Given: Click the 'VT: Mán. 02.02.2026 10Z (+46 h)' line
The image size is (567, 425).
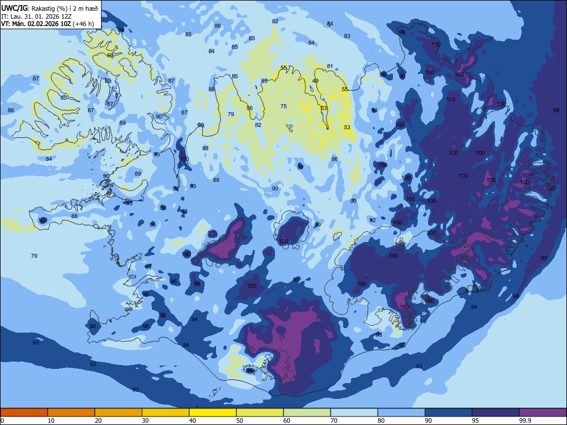Looking at the screenshot, I should [x=48, y=24].
